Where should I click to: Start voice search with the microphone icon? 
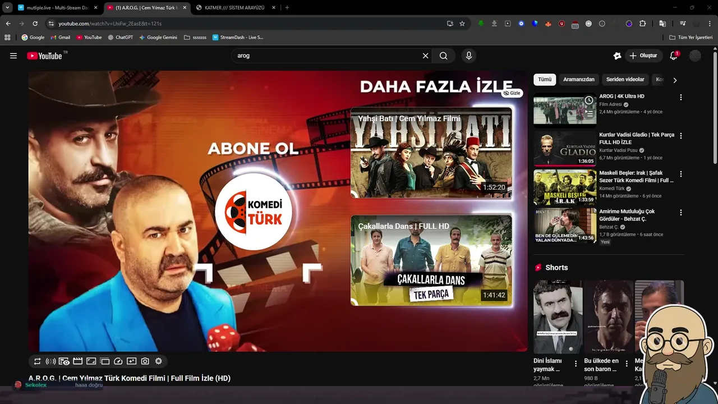pos(468,56)
